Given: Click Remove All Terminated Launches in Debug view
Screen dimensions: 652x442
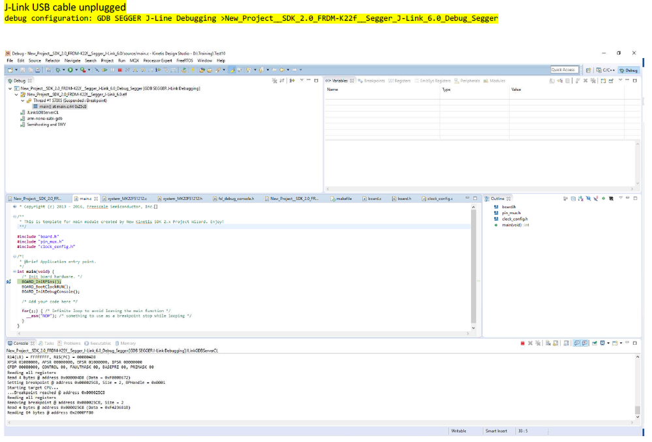Looking at the screenshot, I should click(275, 80).
